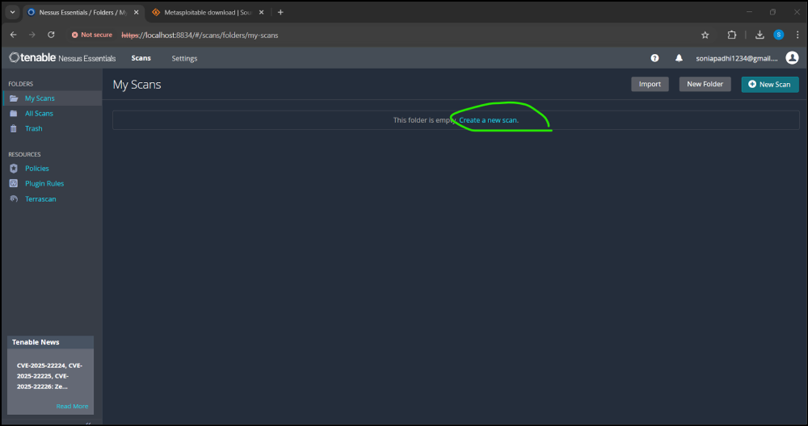Click the browser address bar URL
Viewport: 808px width, 426px height.
tap(200, 35)
